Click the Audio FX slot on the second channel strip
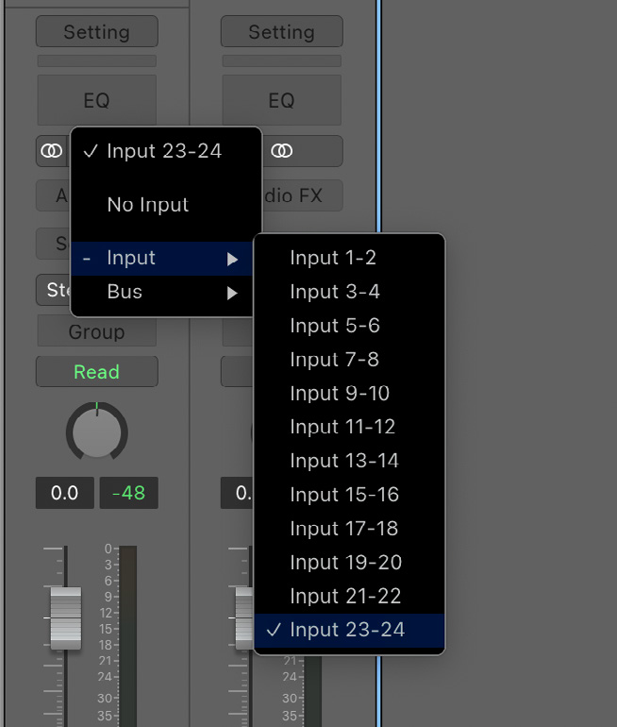Screen dimensions: 617x727 tap(304, 195)
